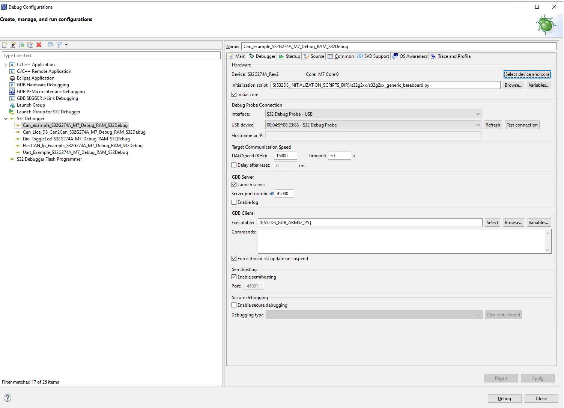Open the USB device dropdown

click(x=478, y=125)
